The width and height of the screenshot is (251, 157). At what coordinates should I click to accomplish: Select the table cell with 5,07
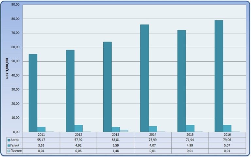[227, 146]
